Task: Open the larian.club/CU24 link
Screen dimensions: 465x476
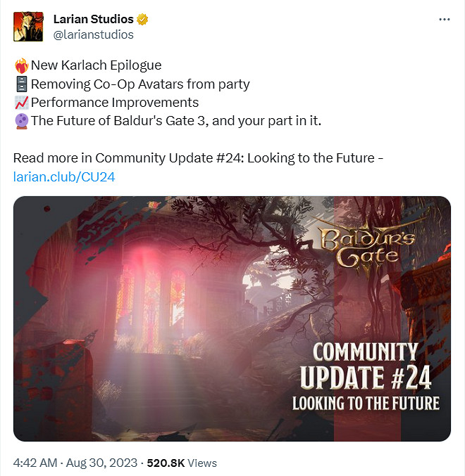Action: pyautogui.click(x=64, y=176)
